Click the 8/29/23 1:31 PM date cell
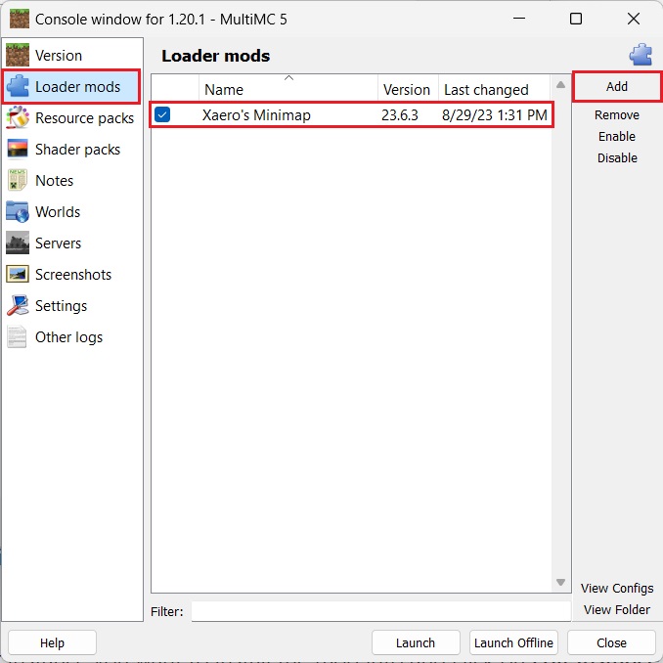The width and height of the screenshot is (663, 663). 494,115
